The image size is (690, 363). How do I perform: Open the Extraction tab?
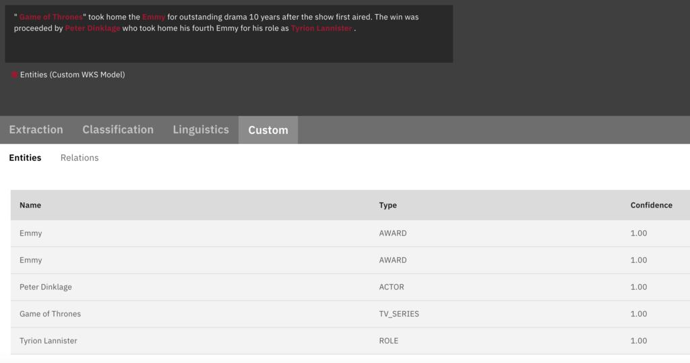pos(36,130)
